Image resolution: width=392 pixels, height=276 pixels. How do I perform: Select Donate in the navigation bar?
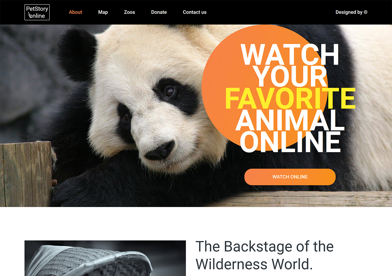tap(159, 12)
